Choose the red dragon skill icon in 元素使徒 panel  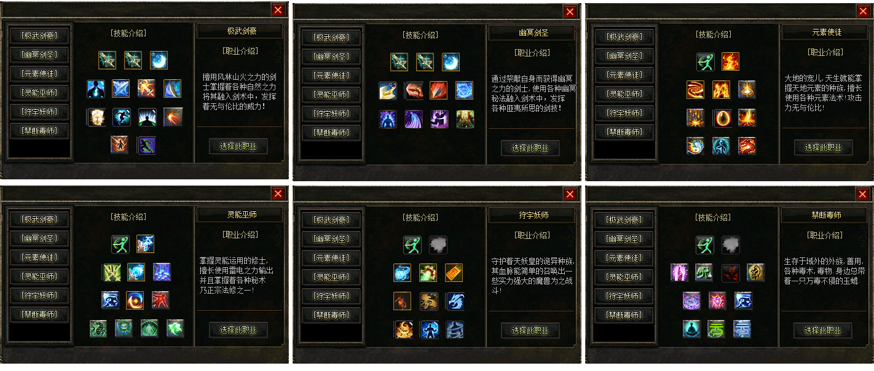747,146
